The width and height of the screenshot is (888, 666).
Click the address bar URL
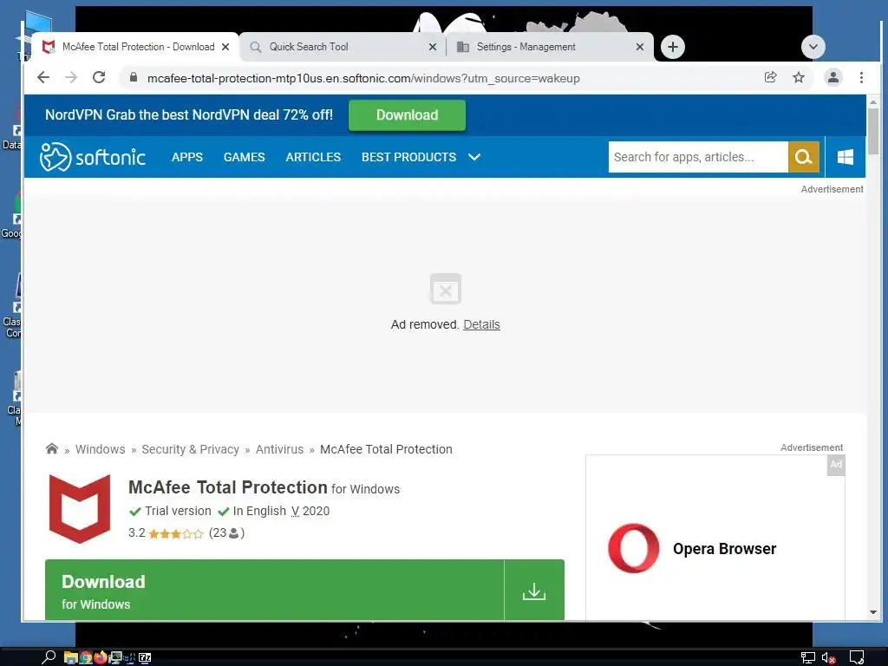(x=363, y=78)
